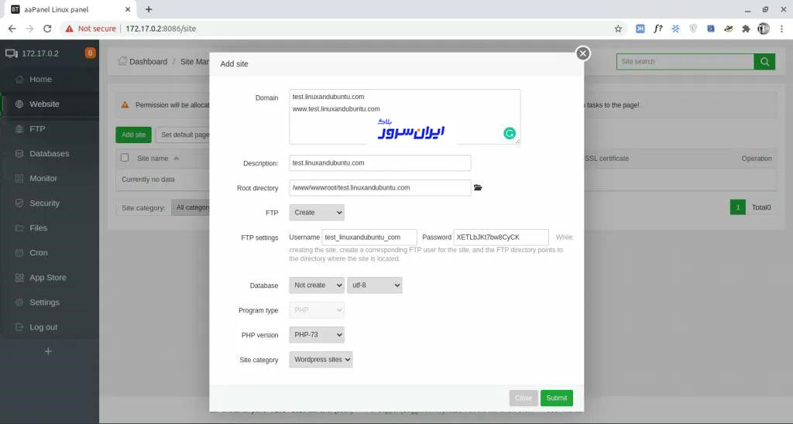
Task: Open a new browser tab with plus
Action: pos(149,9)
